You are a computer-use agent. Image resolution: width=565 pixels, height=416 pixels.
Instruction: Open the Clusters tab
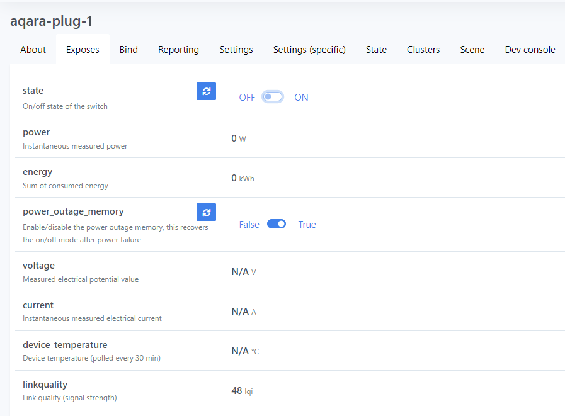423,49
